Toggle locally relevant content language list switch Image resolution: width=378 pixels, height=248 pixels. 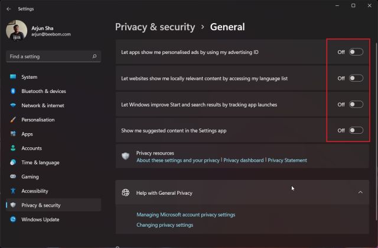click(x=356, y=78)
